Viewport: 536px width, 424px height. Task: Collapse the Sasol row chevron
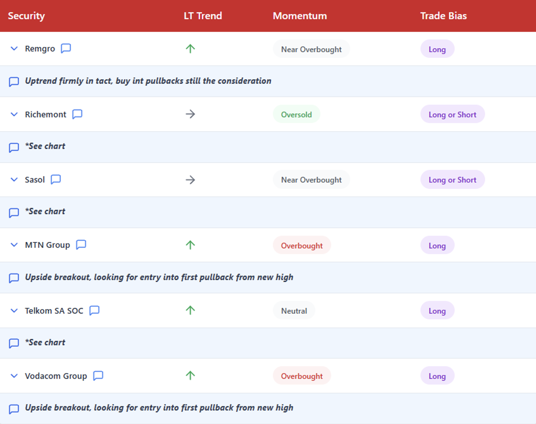[x=14, y=179]
